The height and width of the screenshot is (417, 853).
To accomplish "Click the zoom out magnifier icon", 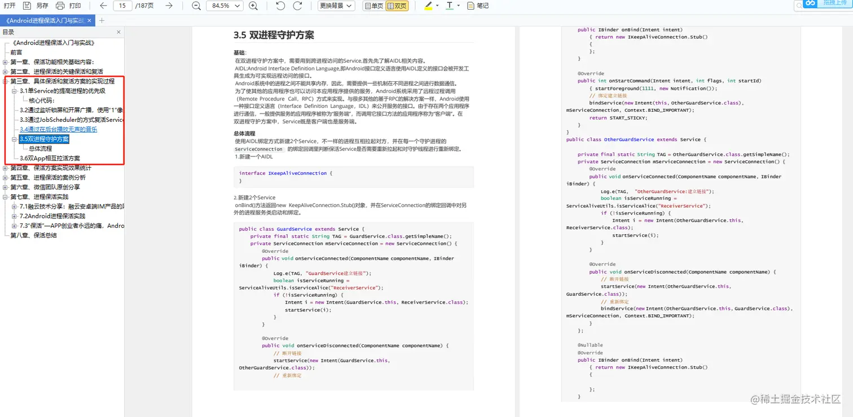I will point(196,6).
